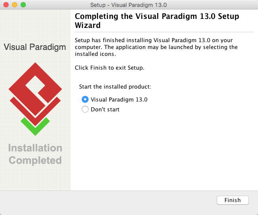258x215 pixels.
Task: Click the "Setup has finished installing" paragraph
Action: [x=156, y=47]
